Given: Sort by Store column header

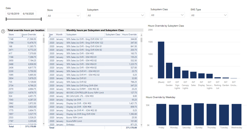Looking at the screenshot, I should tap(11, 34).
